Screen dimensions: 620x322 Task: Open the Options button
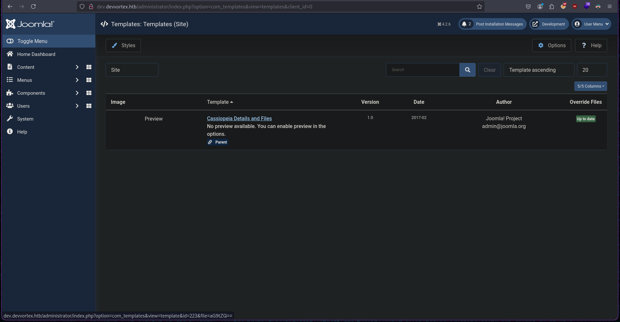point(552,45)
